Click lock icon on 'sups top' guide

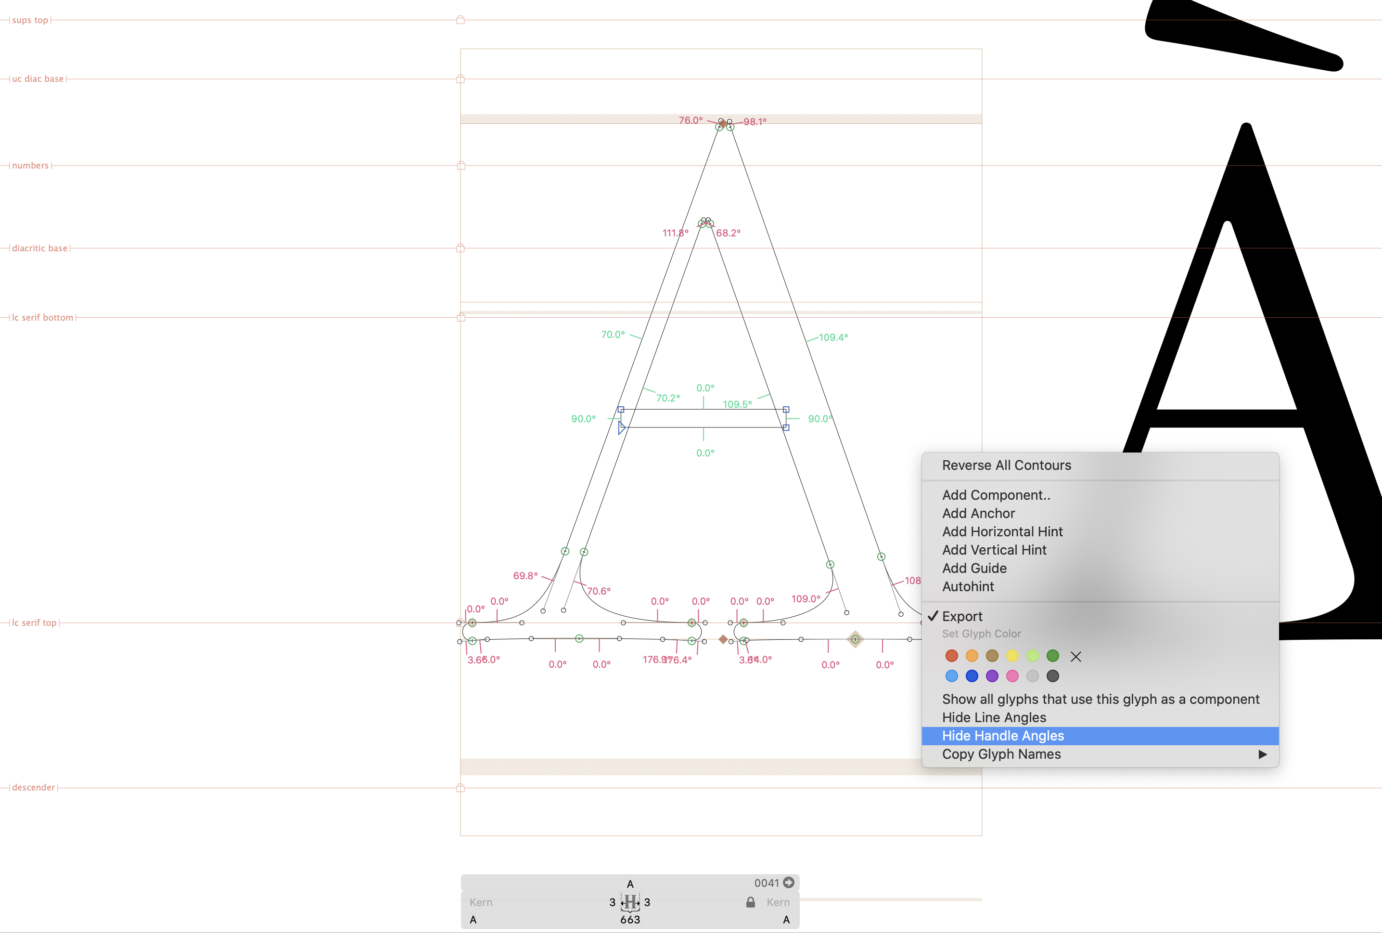pos(461,20)
